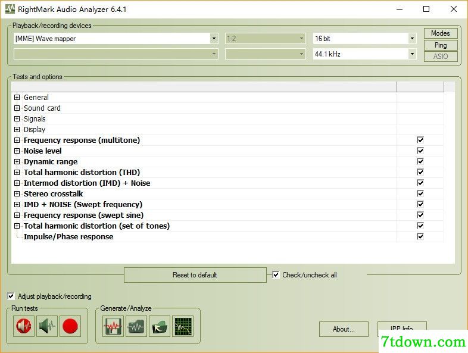The width and height of the screenshot is (468, 353).
Task: Disable Adjust playback/recording checkbox
Action: click(x=11, y=296)
